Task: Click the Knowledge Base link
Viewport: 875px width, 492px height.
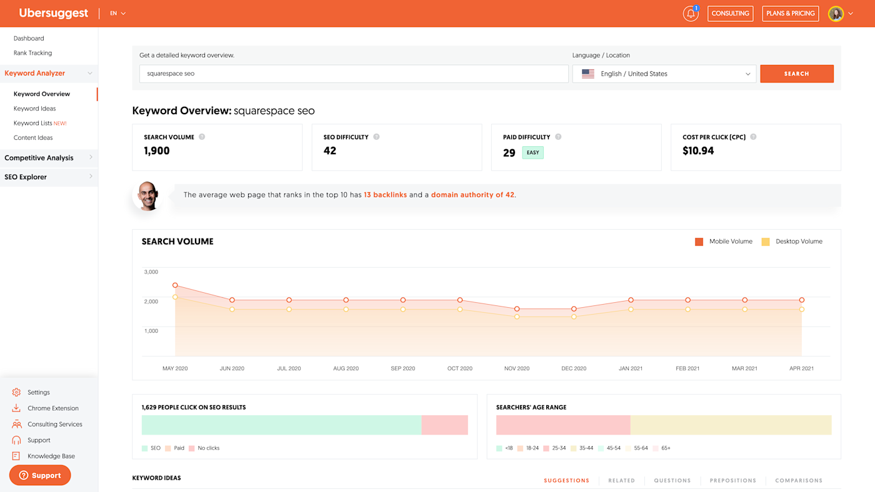Action: point(51,456)
